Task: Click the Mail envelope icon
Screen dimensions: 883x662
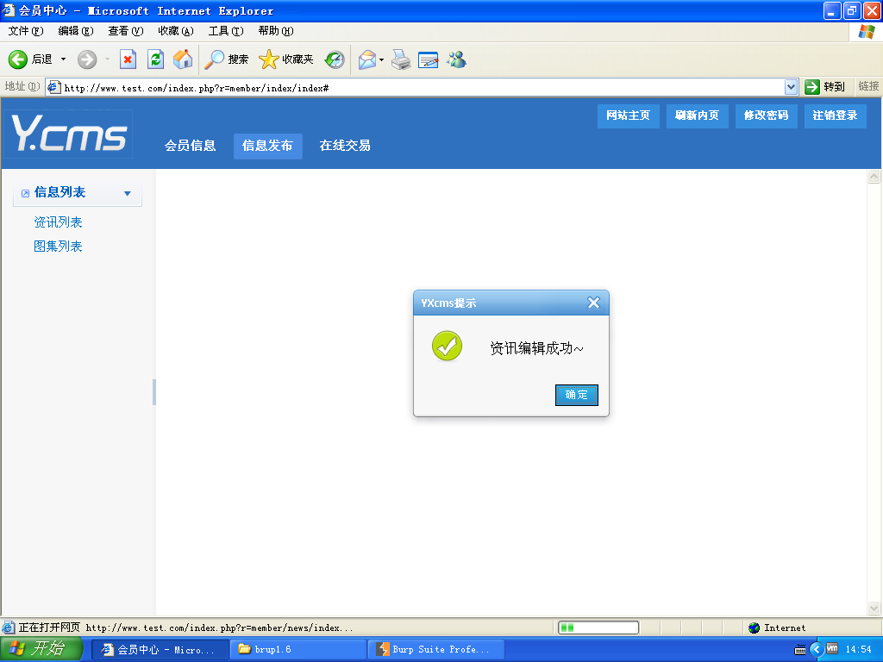Action: coord(366,59)
